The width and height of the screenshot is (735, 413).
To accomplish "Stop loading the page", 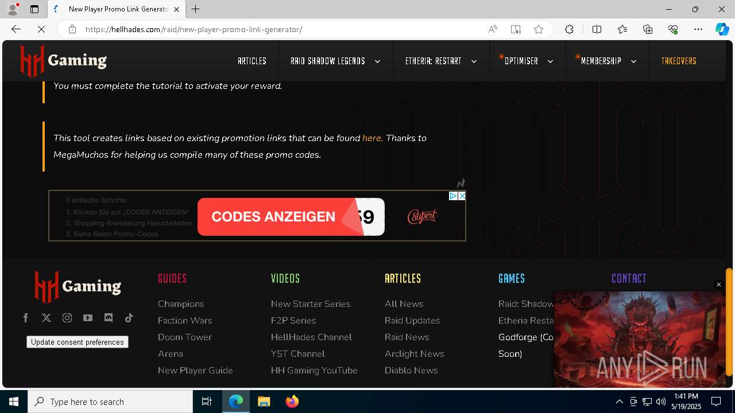I will (x=41, y=29).
